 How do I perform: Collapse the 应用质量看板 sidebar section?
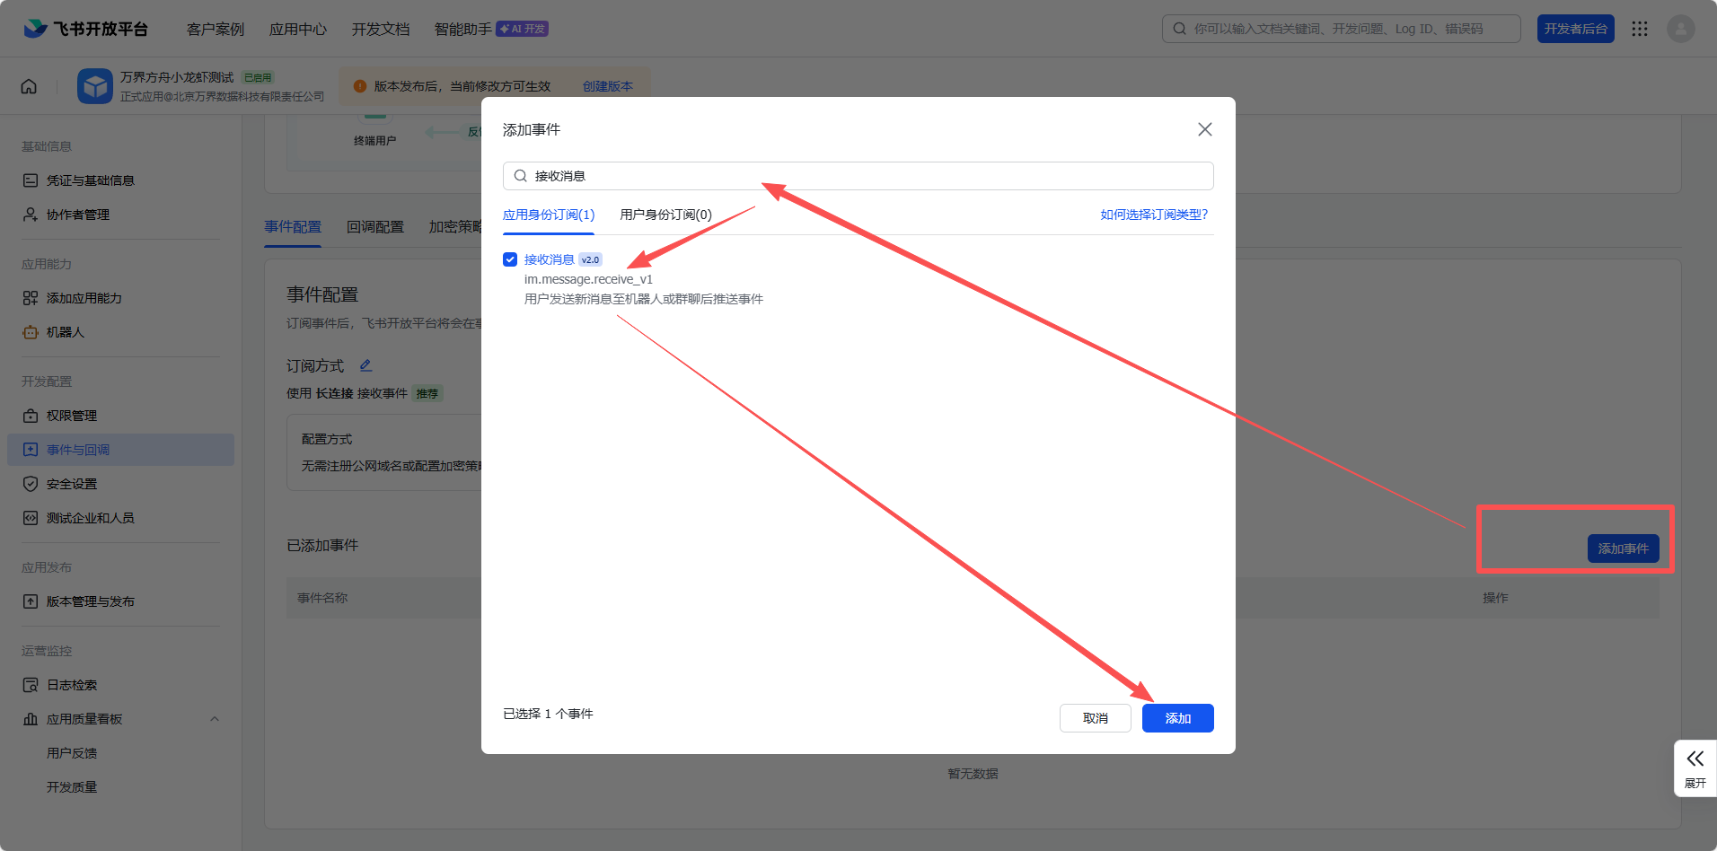(214, 719)
